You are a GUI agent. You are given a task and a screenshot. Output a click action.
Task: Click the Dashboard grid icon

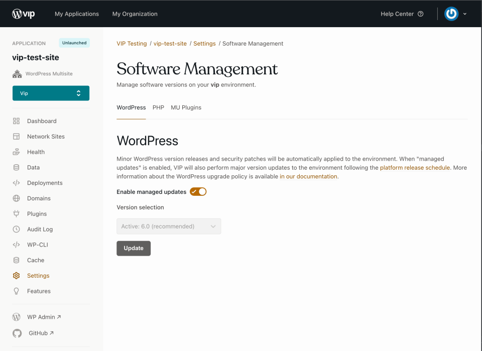click(x=16, y=121)
